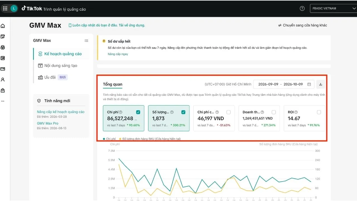The width and height of the screenshot is (357, 201).
Task: Open the card payment sidebar icon
Action: pos(3,69)
